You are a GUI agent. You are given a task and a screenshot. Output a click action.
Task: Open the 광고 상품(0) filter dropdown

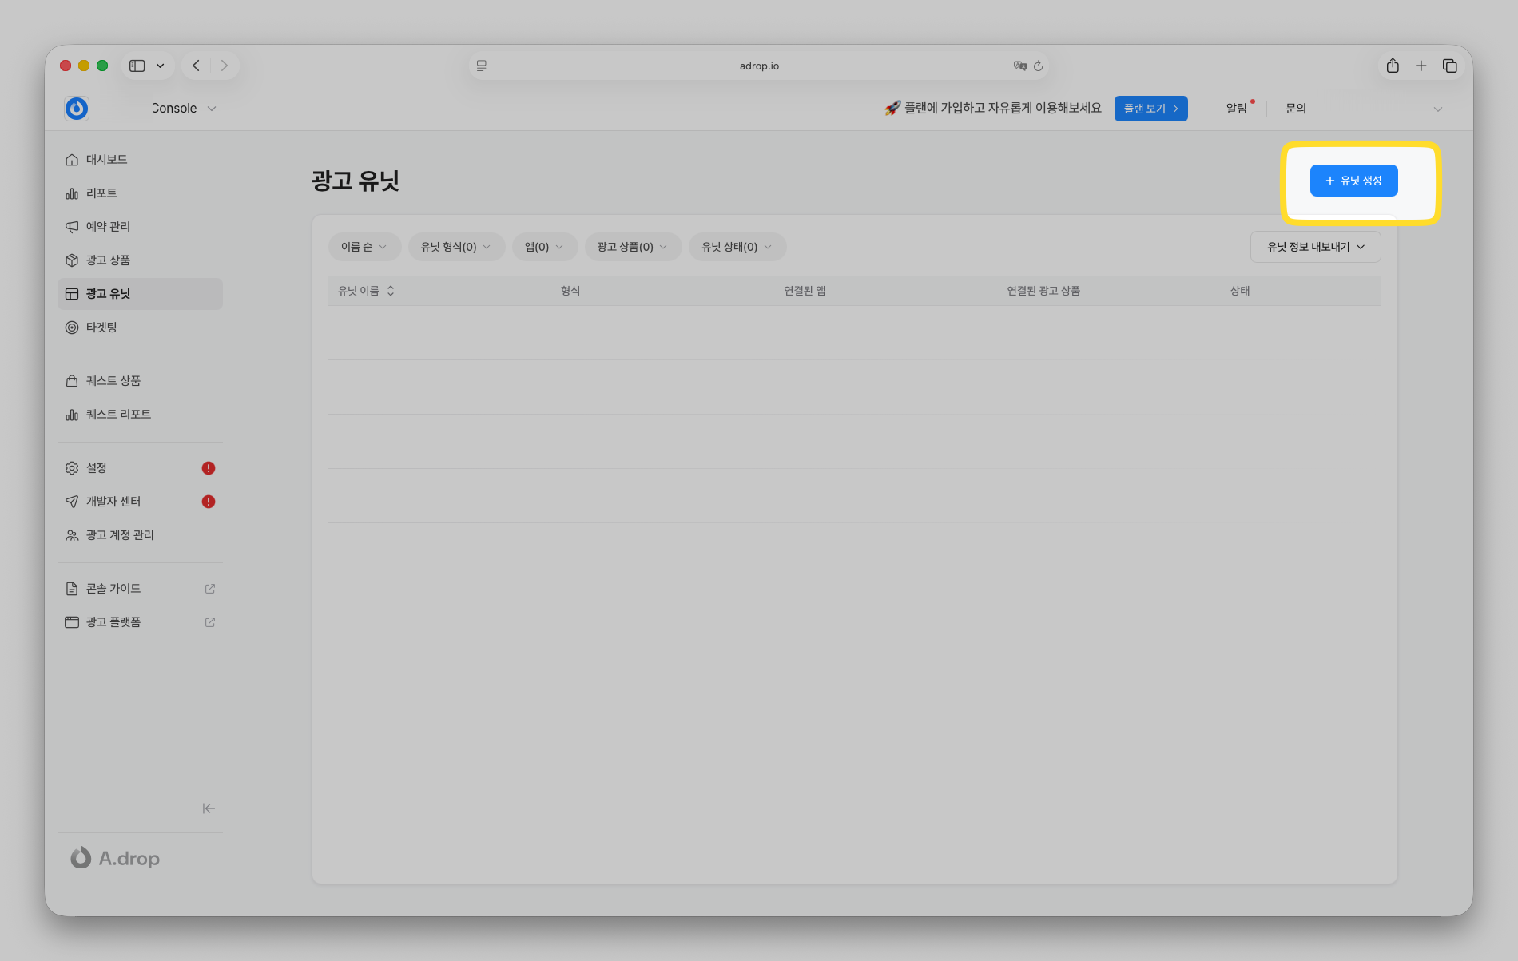(632, 247)
